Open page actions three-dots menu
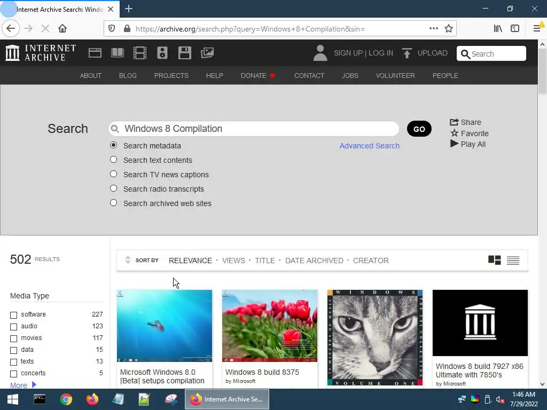 point(434,29)
